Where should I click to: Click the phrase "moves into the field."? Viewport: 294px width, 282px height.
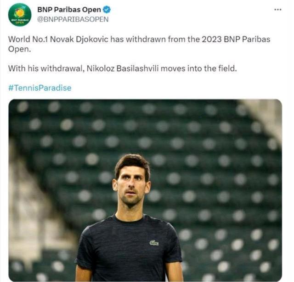point(199,69)
